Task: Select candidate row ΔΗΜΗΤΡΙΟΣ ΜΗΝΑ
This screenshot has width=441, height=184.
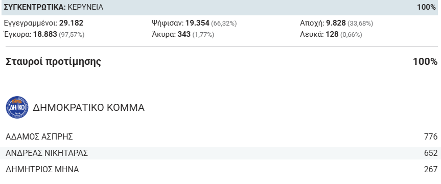Action: (221, 169)
